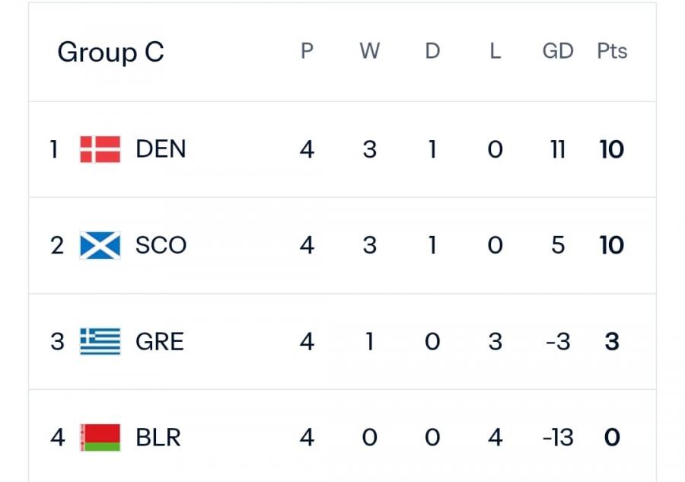Screen dimensions: 685x482
Task: Click Denmark's 10 points value
Action: pos(612,149)
